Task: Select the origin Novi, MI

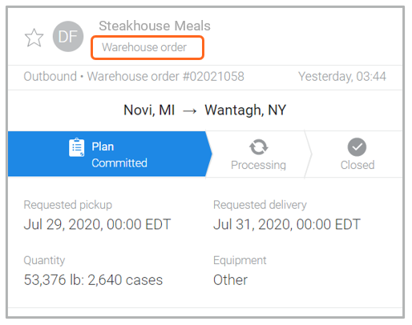Action: point(149,110)
